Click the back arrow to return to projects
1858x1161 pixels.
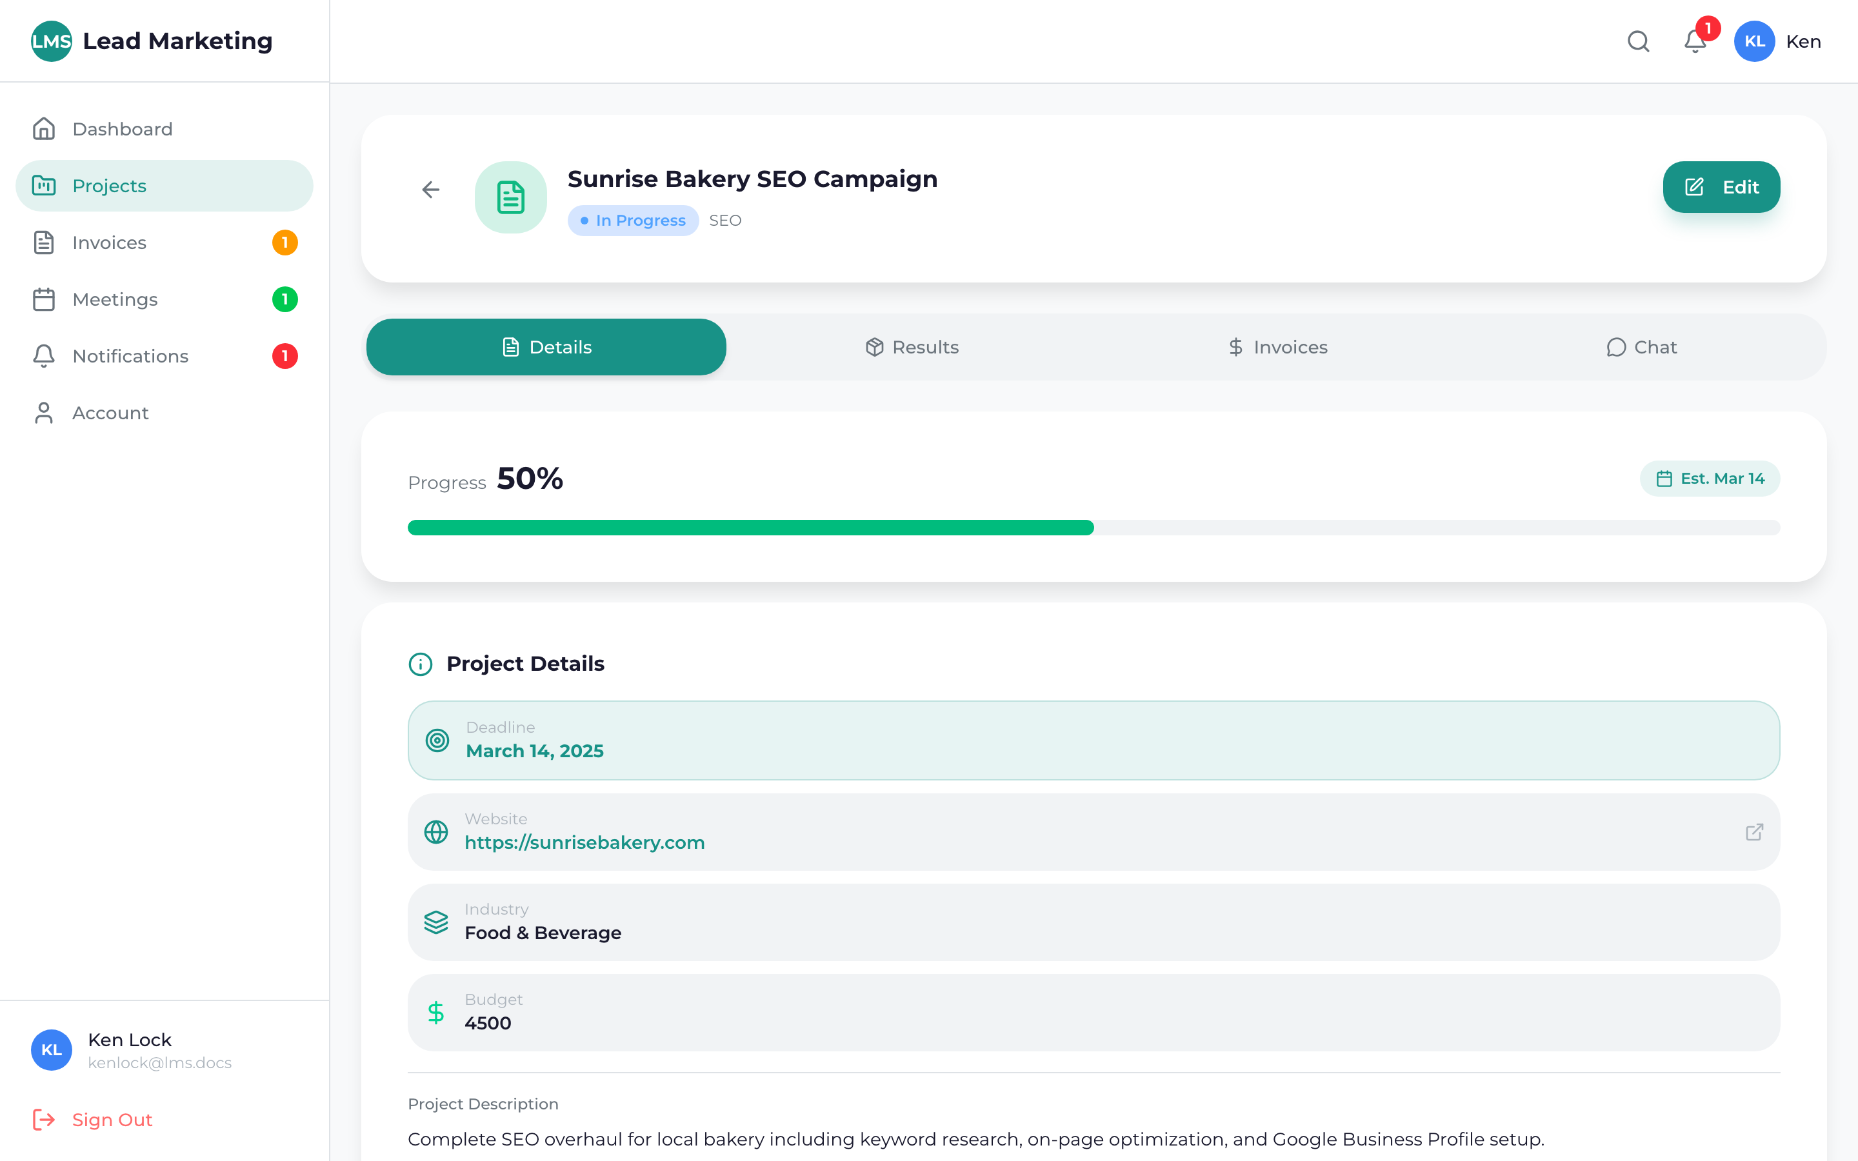[x=431, y=190]
